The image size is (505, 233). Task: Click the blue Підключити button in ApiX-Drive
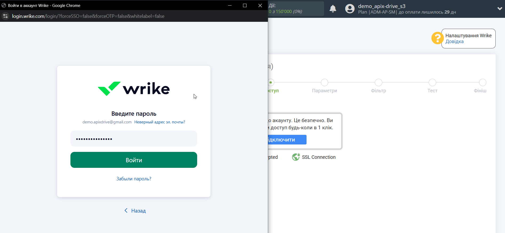(x=287, y=140)
